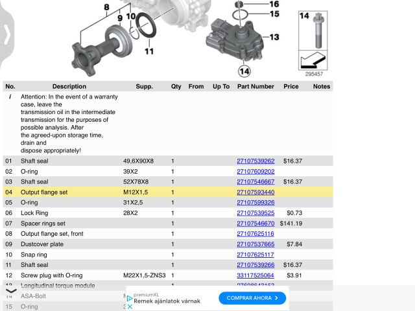415x311 pixels.
Task: Open Spacer rings set part 27107546670
Action: (255, 224)
